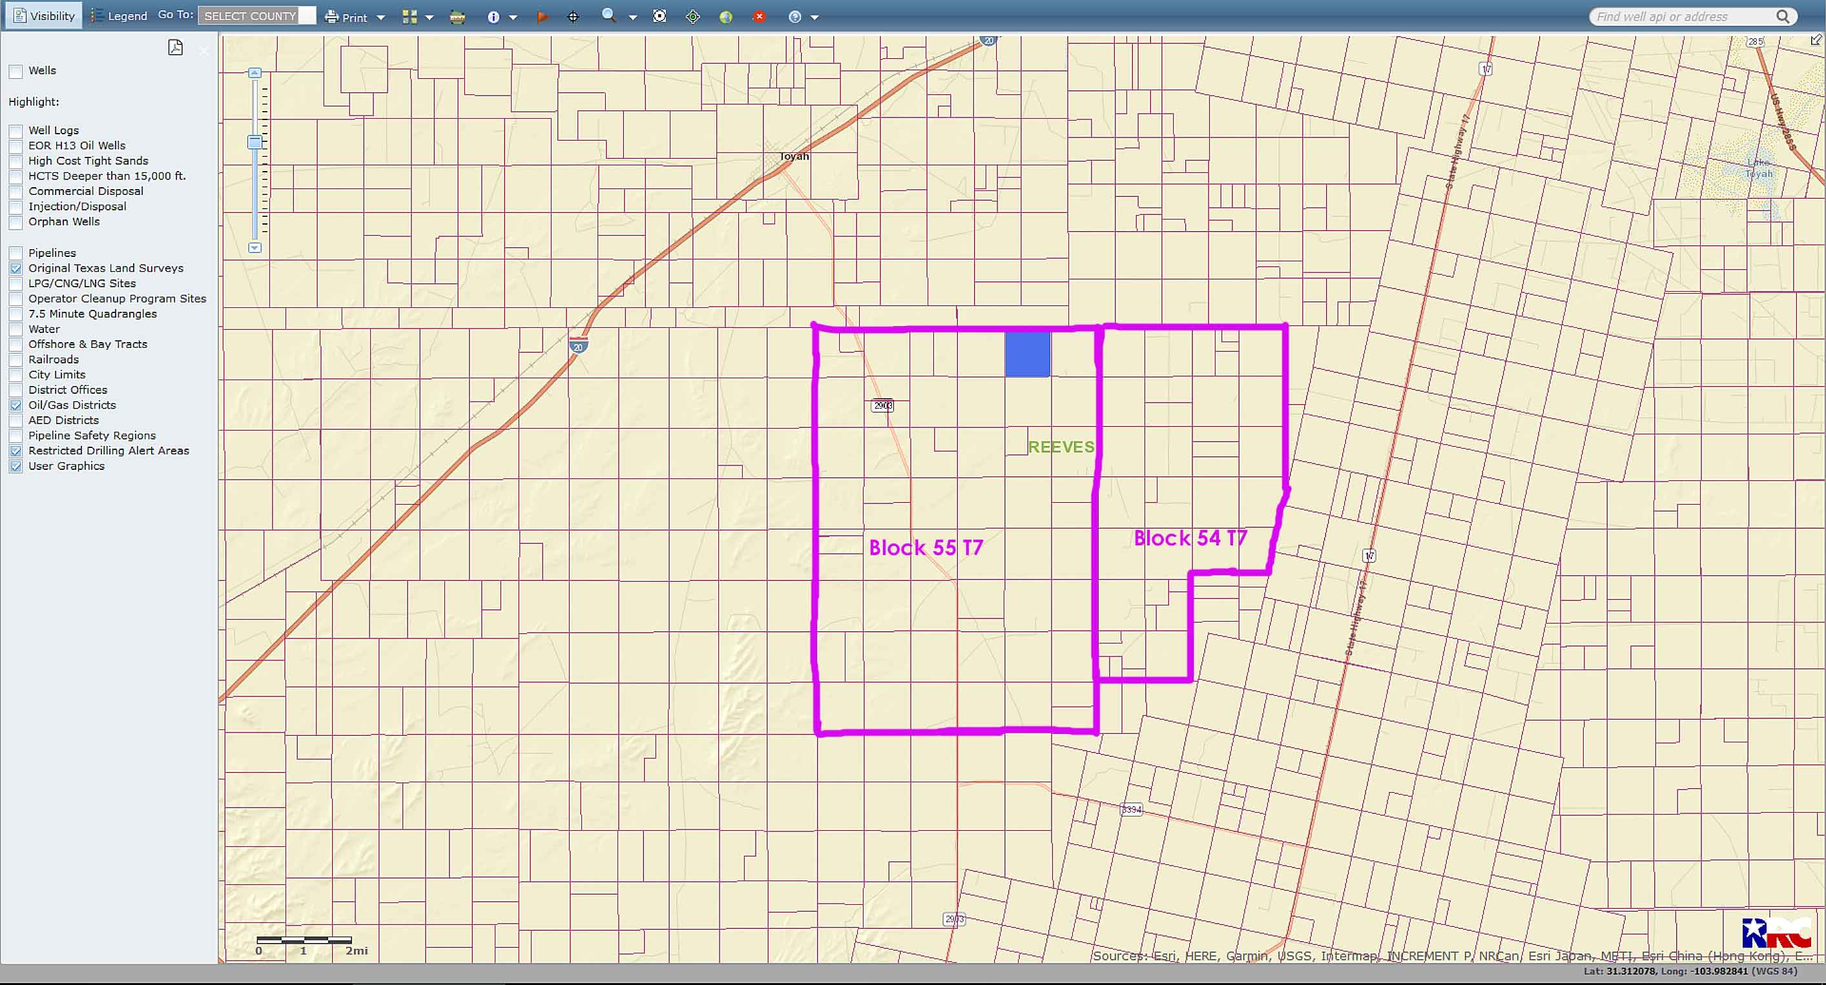The image size is (1826, 985).
Task: Click the zoom-out button below the slider
Action: [x=254, y=248]
